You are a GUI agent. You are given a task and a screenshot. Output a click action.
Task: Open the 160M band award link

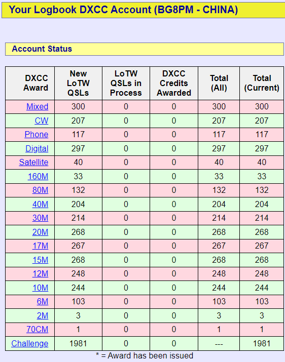38,177
